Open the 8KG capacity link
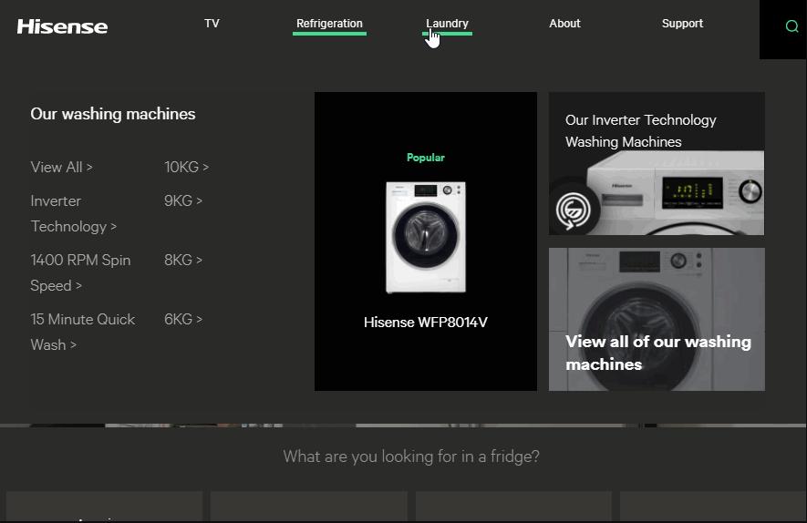This screenshot has width=807, height=523. click(183, 260)
